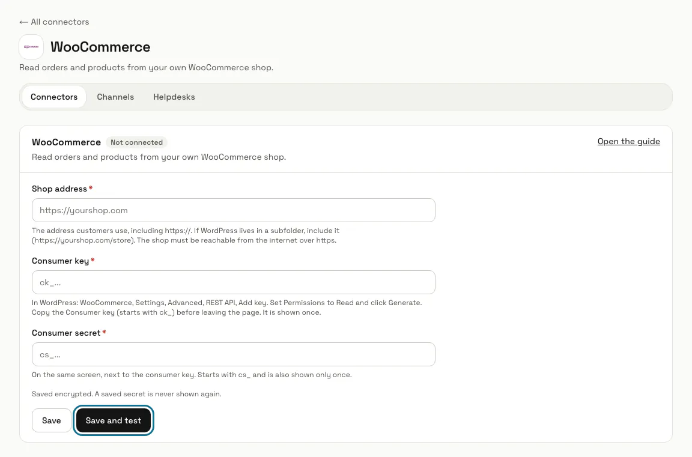This screenshot has width=692, height=457.
Task: Click the WooCommerce logo icon
Action: [x=31, y=47]
